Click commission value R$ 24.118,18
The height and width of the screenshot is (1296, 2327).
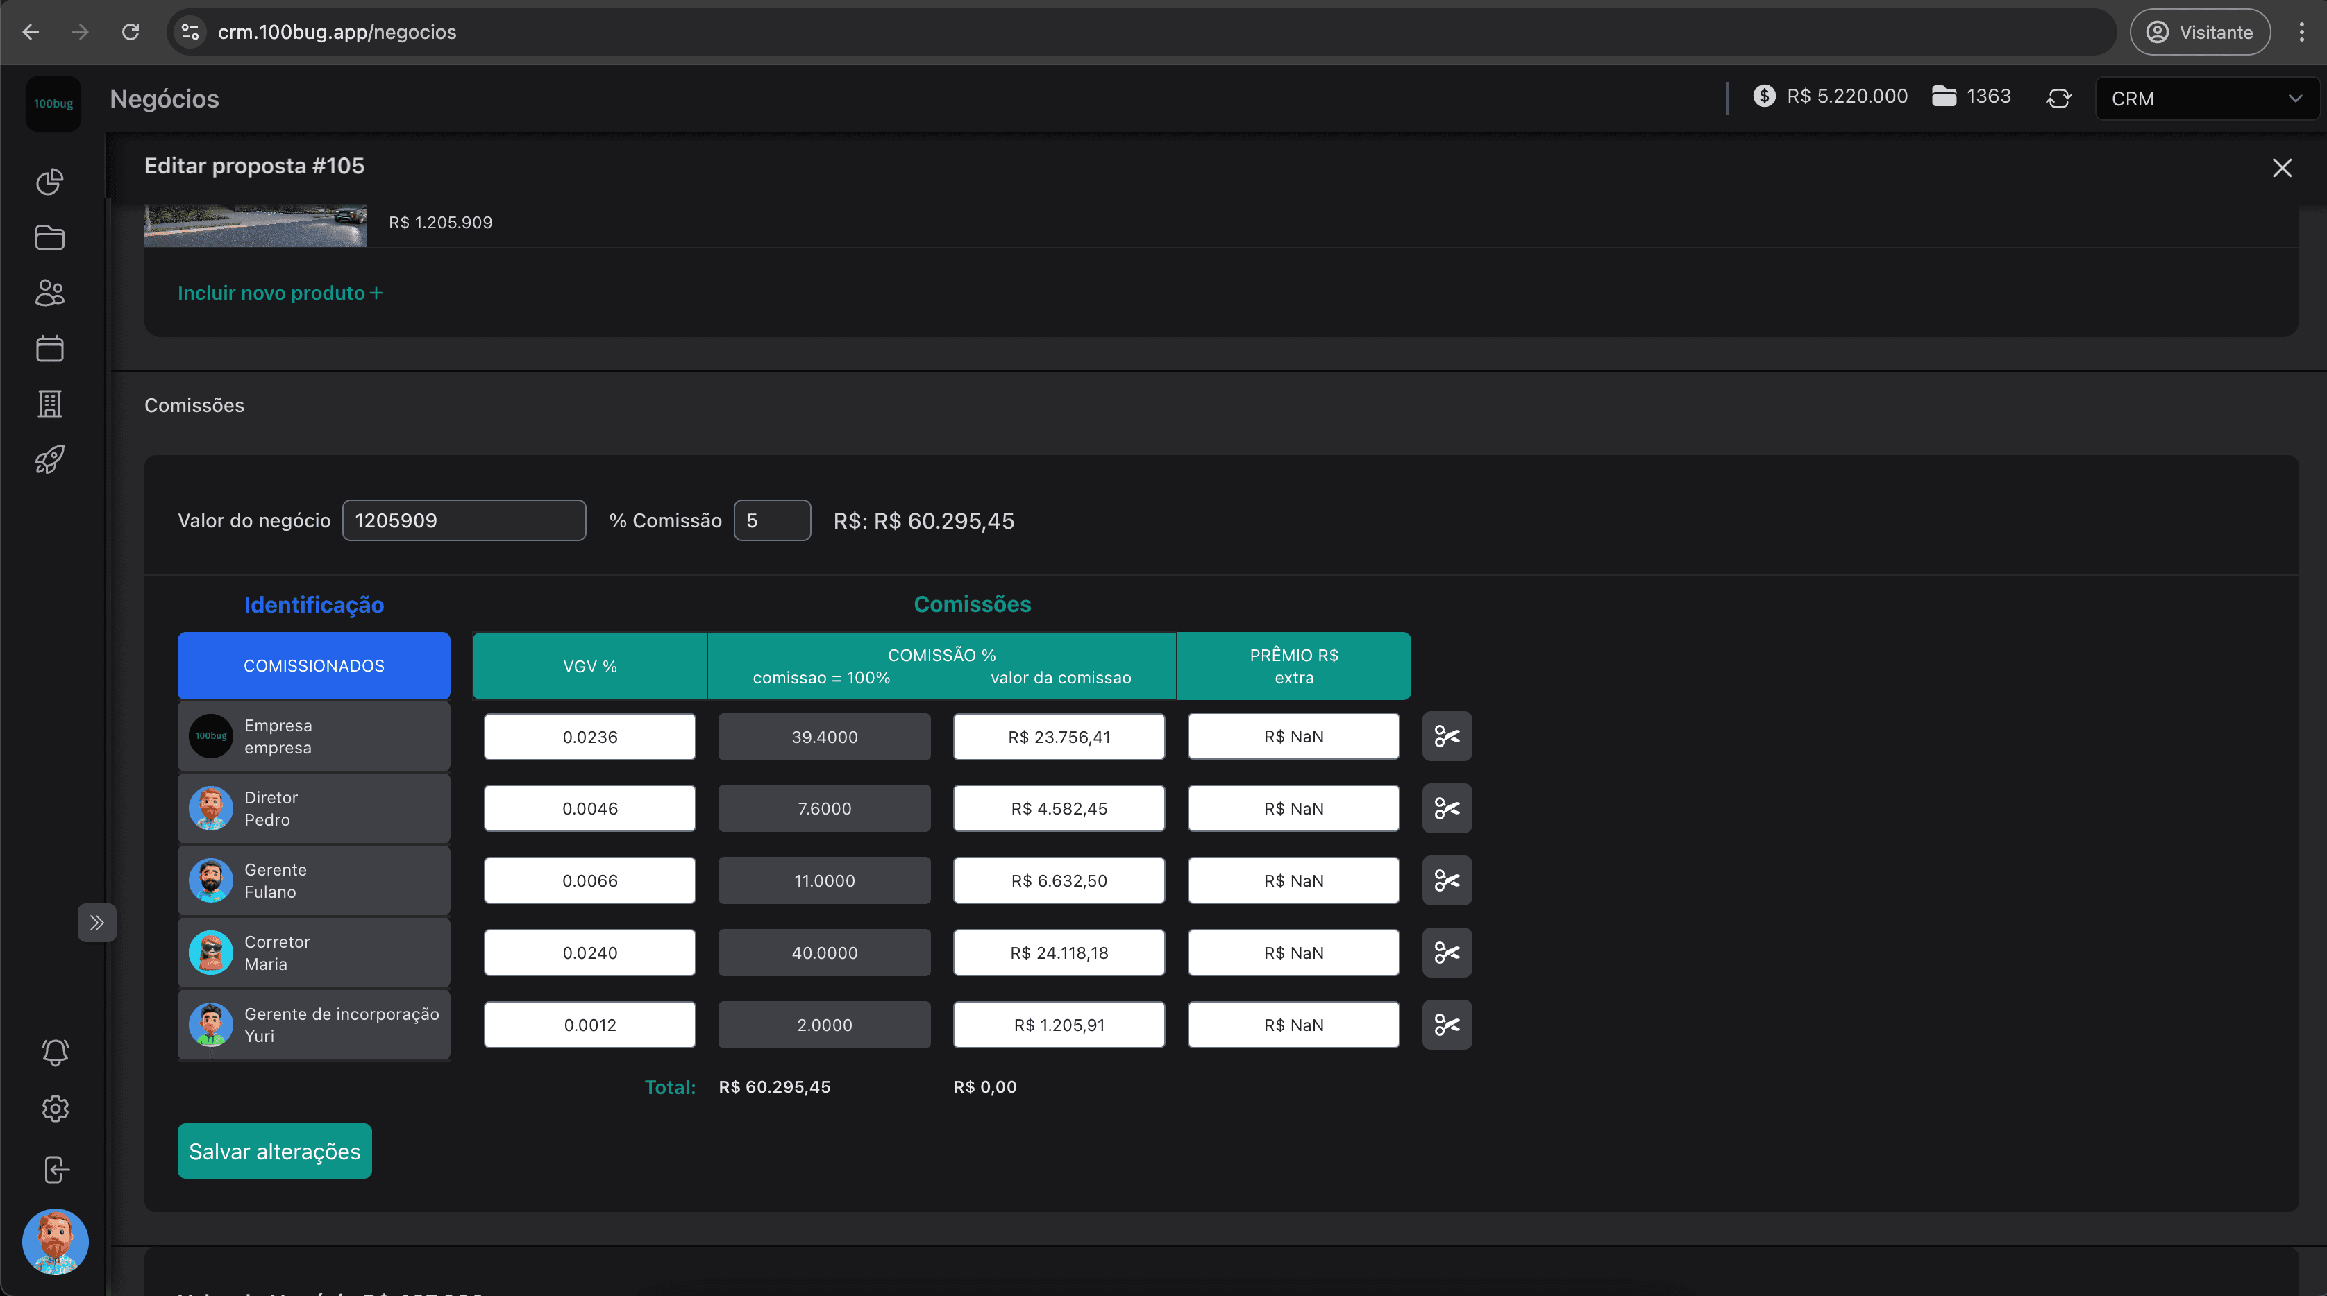pyautogui.click(x=1059, y=953)
